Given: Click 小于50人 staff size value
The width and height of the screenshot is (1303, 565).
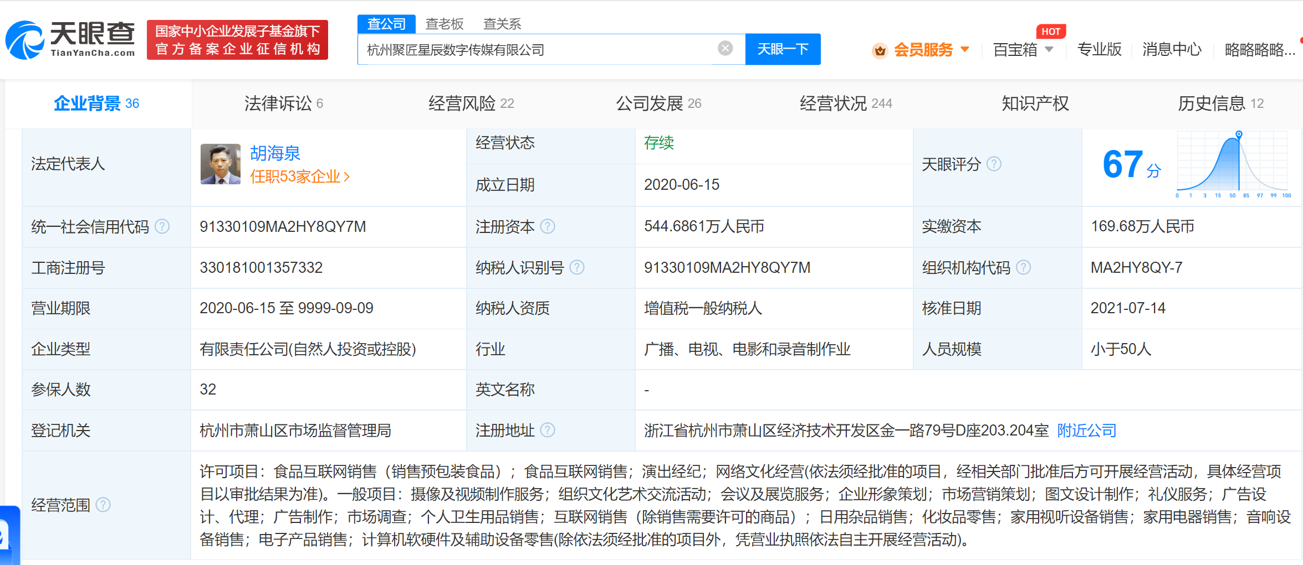Looking at the screenshot, I should [1121, 349].
